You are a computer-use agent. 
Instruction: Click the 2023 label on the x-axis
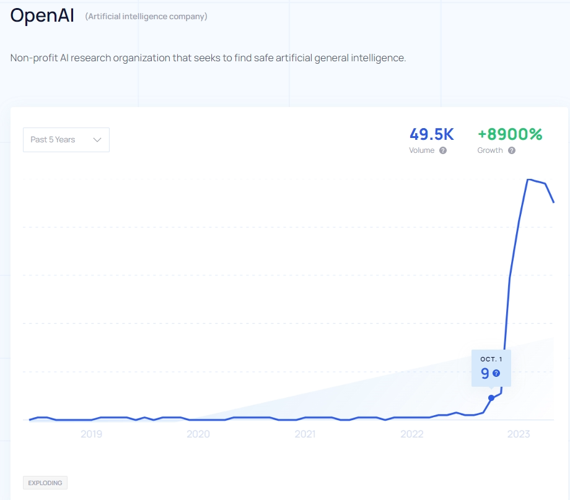519,434
